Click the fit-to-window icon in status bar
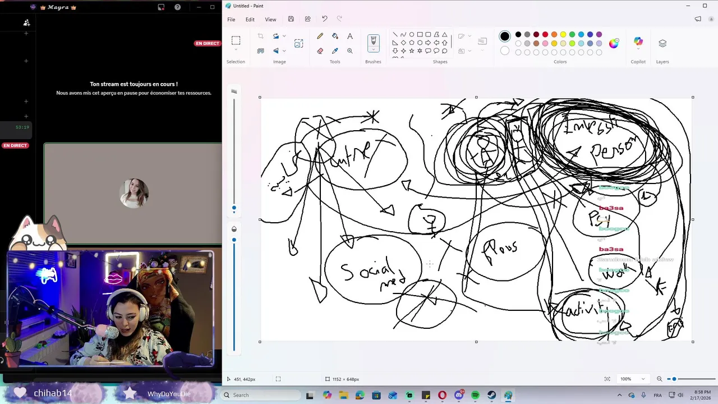 (607, 379)
